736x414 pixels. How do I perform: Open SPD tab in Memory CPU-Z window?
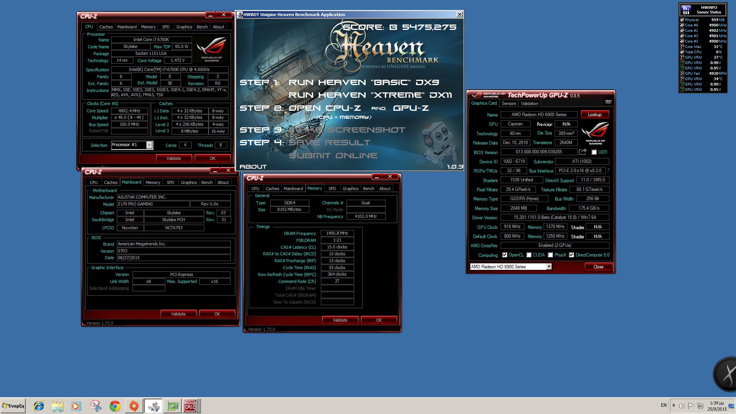tap(332, 189)
